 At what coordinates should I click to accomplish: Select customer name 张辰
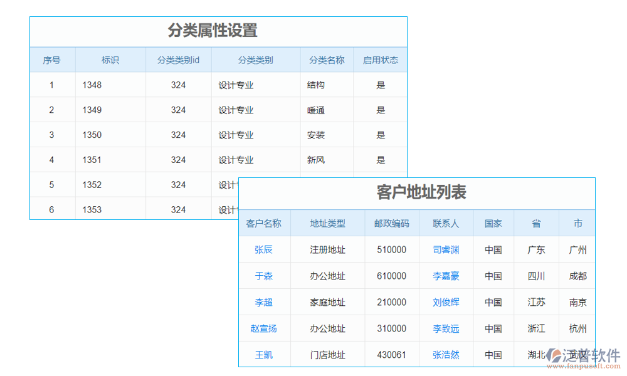point(264,249)
